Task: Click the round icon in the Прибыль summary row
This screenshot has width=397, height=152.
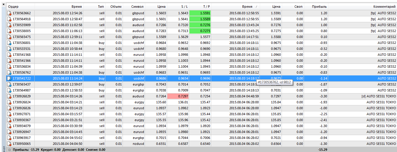Action: point(9,150)
